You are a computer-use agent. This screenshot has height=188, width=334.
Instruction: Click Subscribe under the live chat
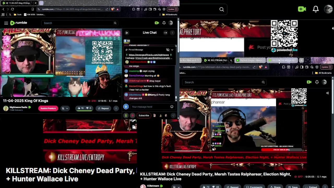click(x=144, y=115)
